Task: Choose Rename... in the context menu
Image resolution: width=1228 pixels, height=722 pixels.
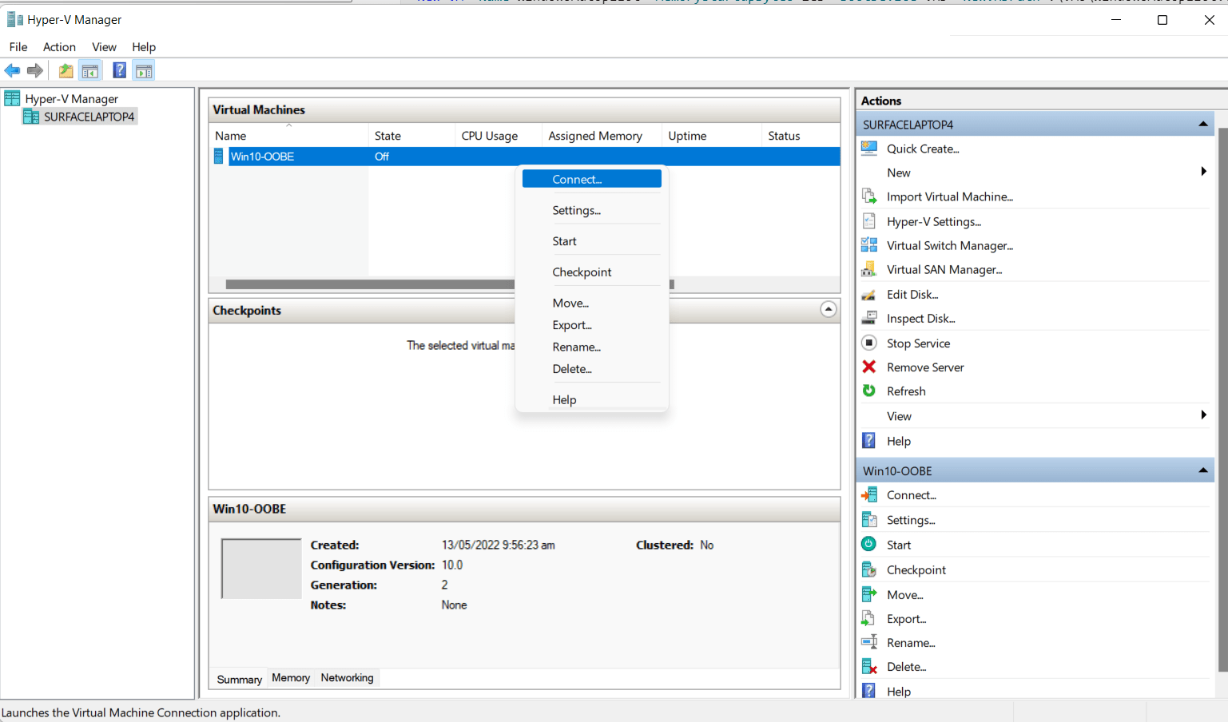Action: coord(592,347)
